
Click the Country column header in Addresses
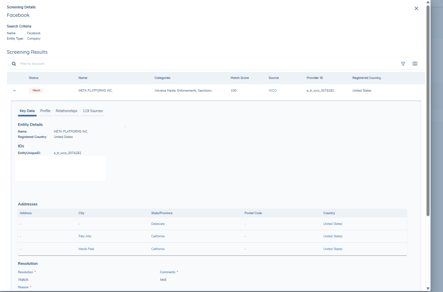pyautogui.click(x=329, y=213)
